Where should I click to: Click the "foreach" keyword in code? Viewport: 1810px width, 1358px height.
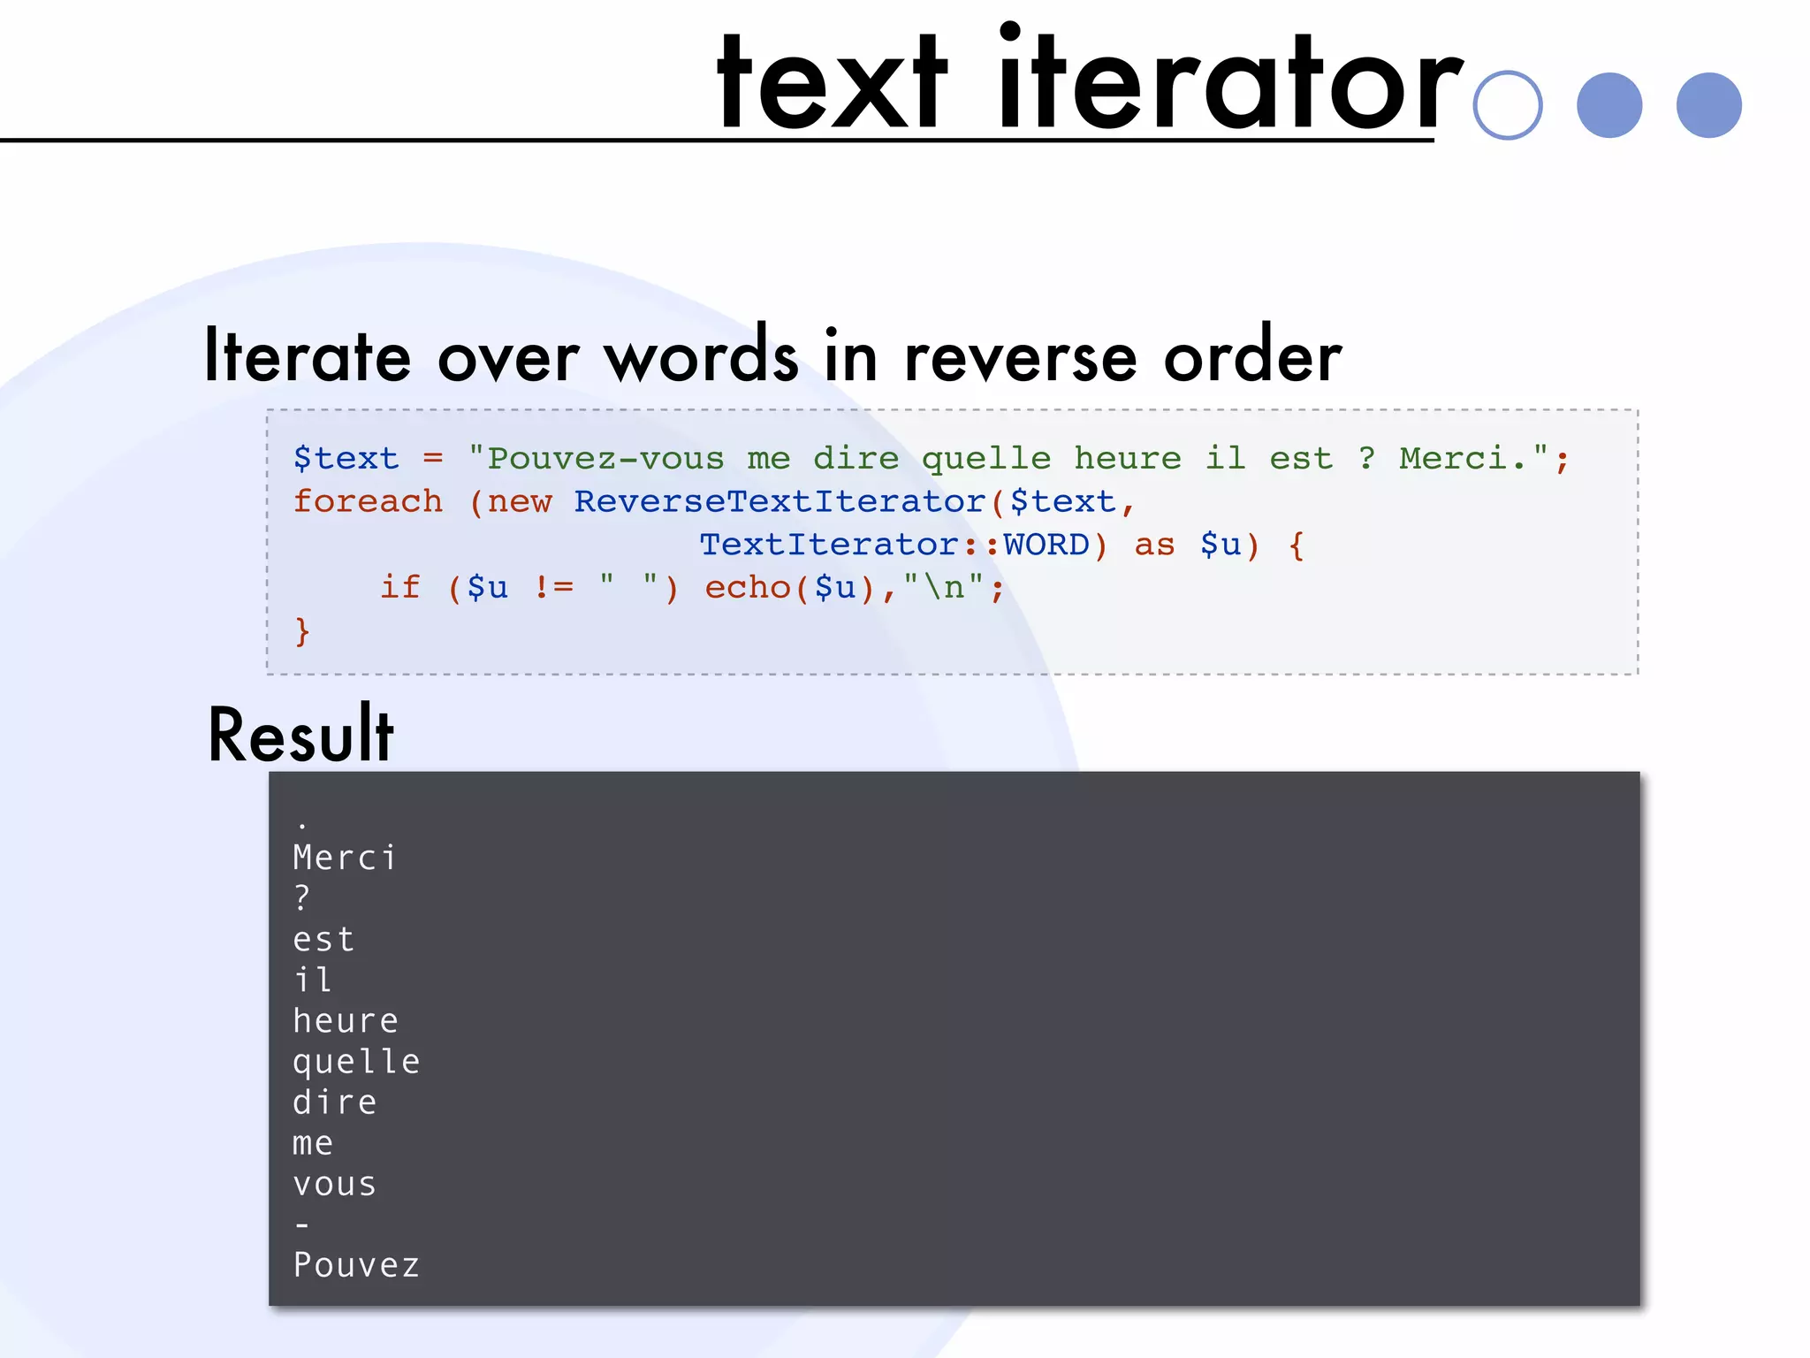(368, 501)
